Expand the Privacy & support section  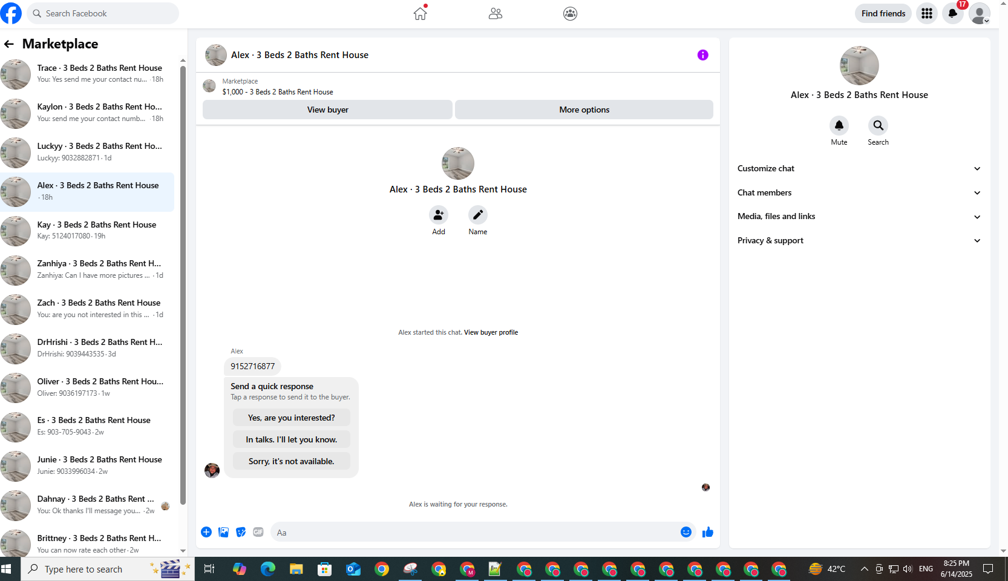click(859, 240)
